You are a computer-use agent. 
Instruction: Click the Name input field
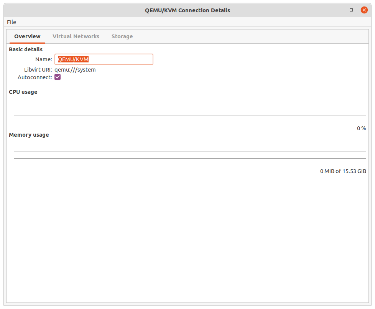104,59
